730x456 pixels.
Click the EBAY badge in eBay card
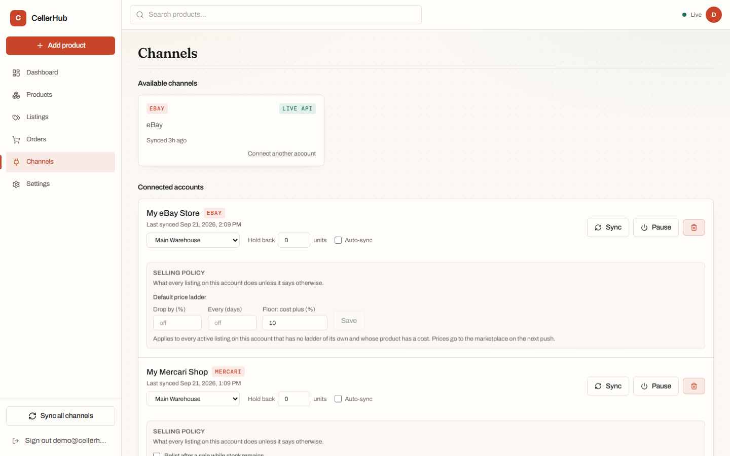click(x=157, y=108)
